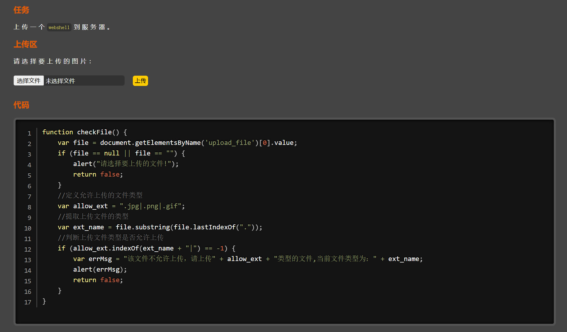The image size is (567, 332).
Task: Click the lastIndexOf call on line 10
Action: 214,227
